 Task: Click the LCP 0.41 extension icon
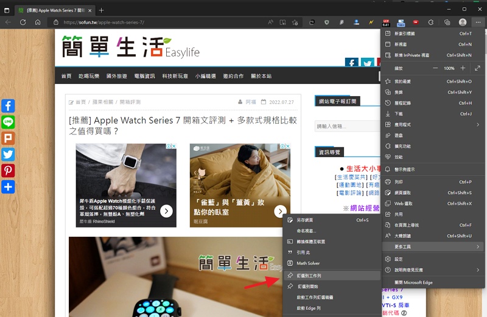(x=386, y=23)
